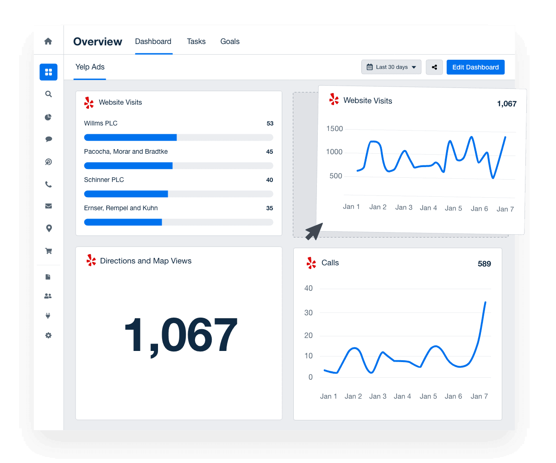This screenshot has height=463, width=556.
Task: Open the chat messages icon
Action: click(x=48, y=139)
